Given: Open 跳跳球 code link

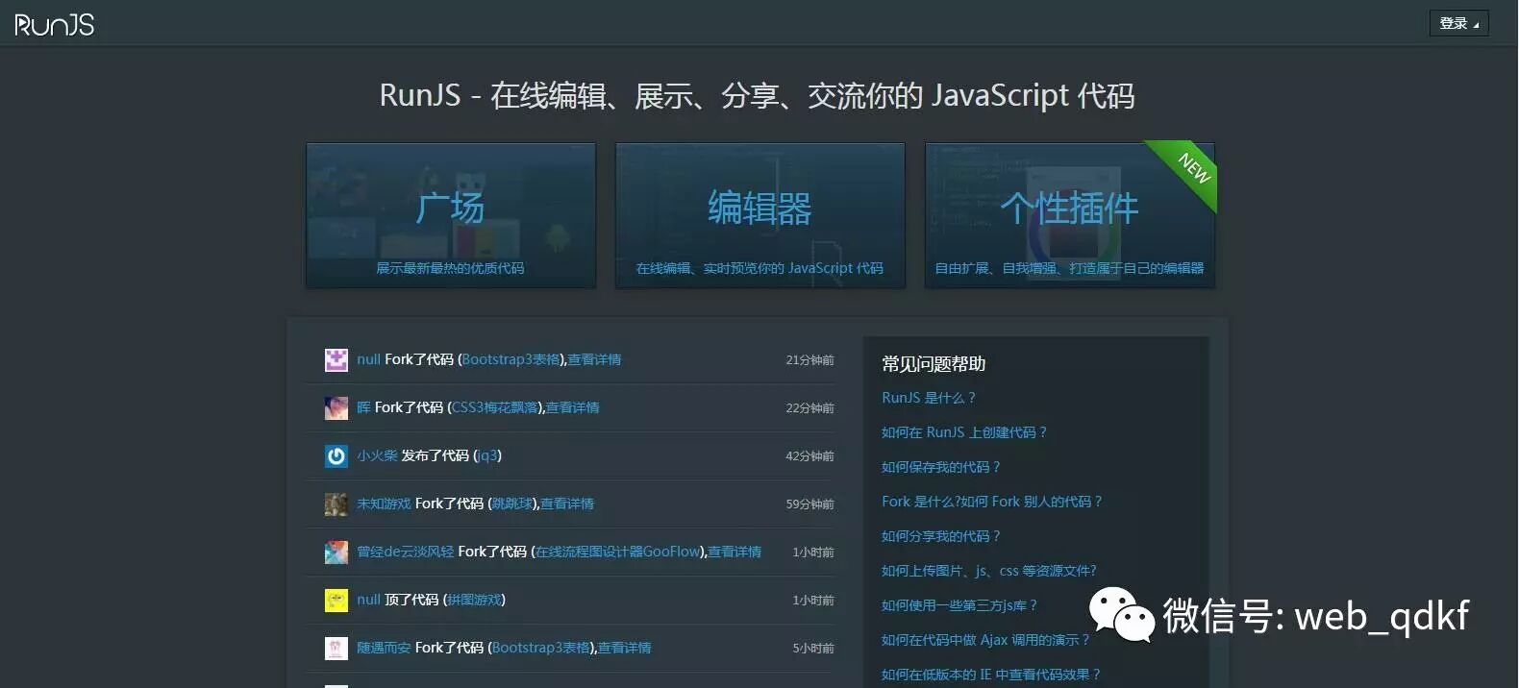Looking at the screenshot, I should (x=512, y=504).
